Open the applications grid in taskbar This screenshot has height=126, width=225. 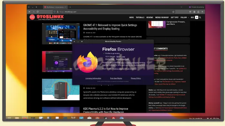click(x=9, y=118)
